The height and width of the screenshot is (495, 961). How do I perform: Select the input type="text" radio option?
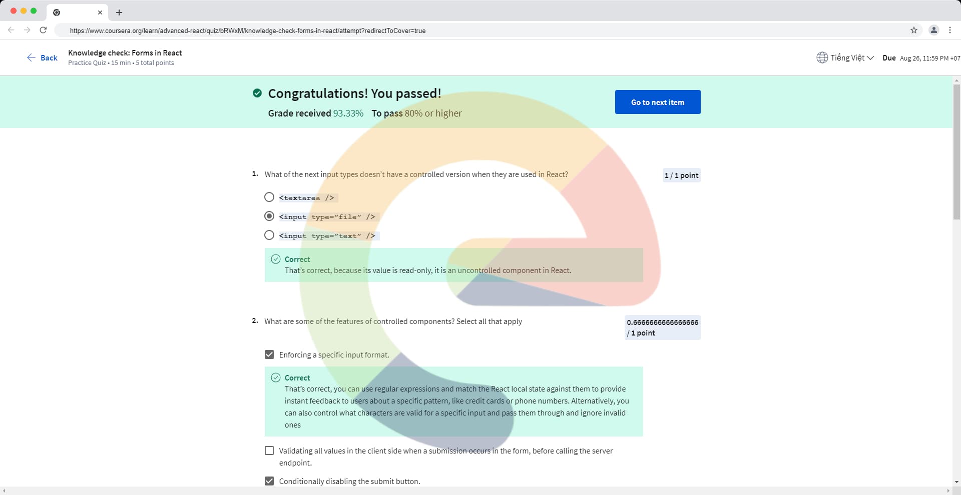coord(269,235)
